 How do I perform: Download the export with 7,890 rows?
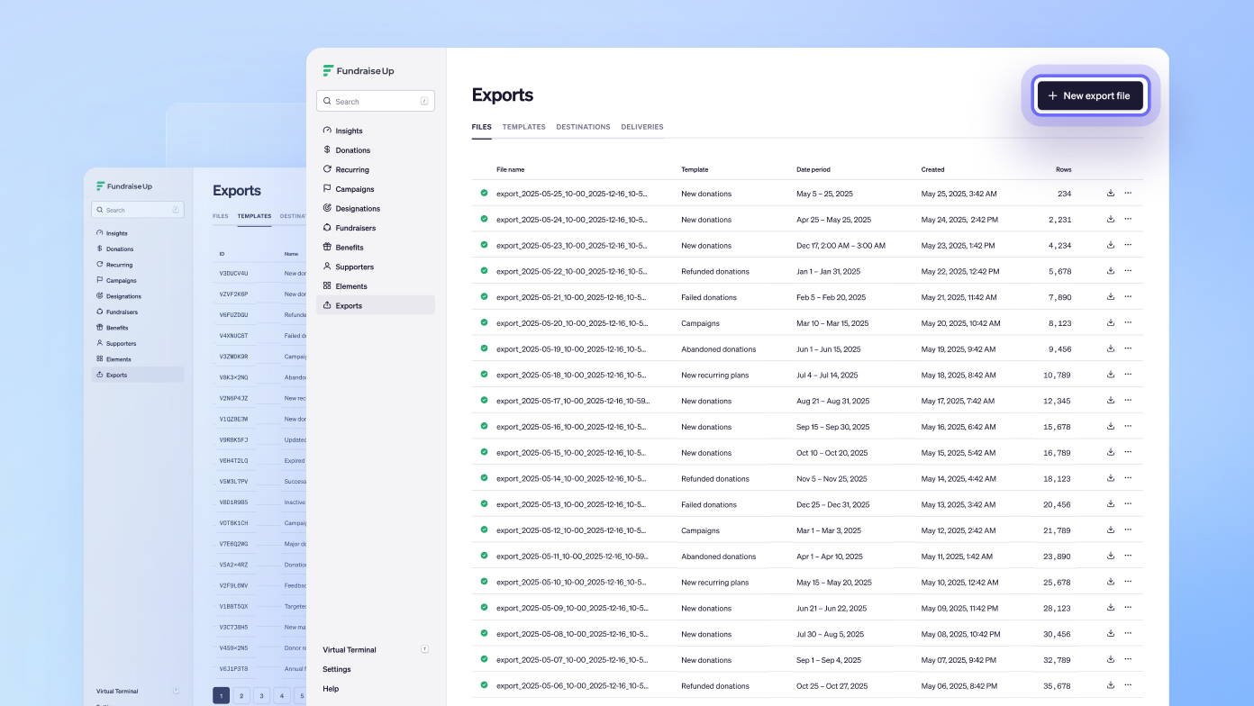1111,296
